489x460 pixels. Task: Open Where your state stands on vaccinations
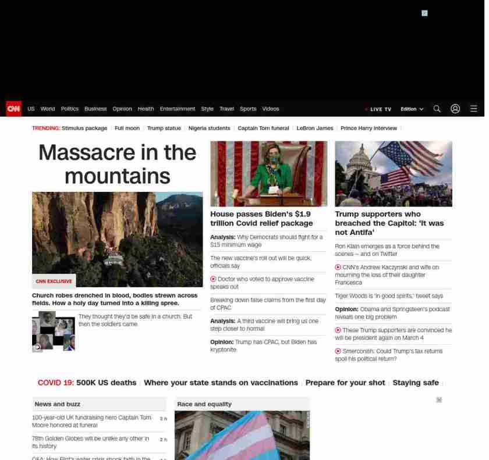(221, 383)
